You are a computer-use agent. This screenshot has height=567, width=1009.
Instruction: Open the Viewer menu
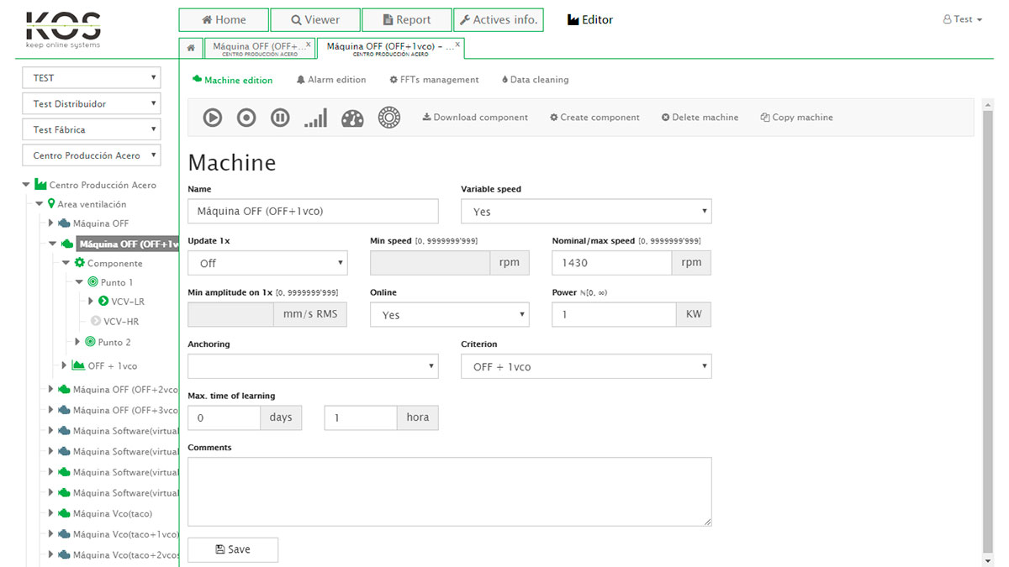(315, 20)
